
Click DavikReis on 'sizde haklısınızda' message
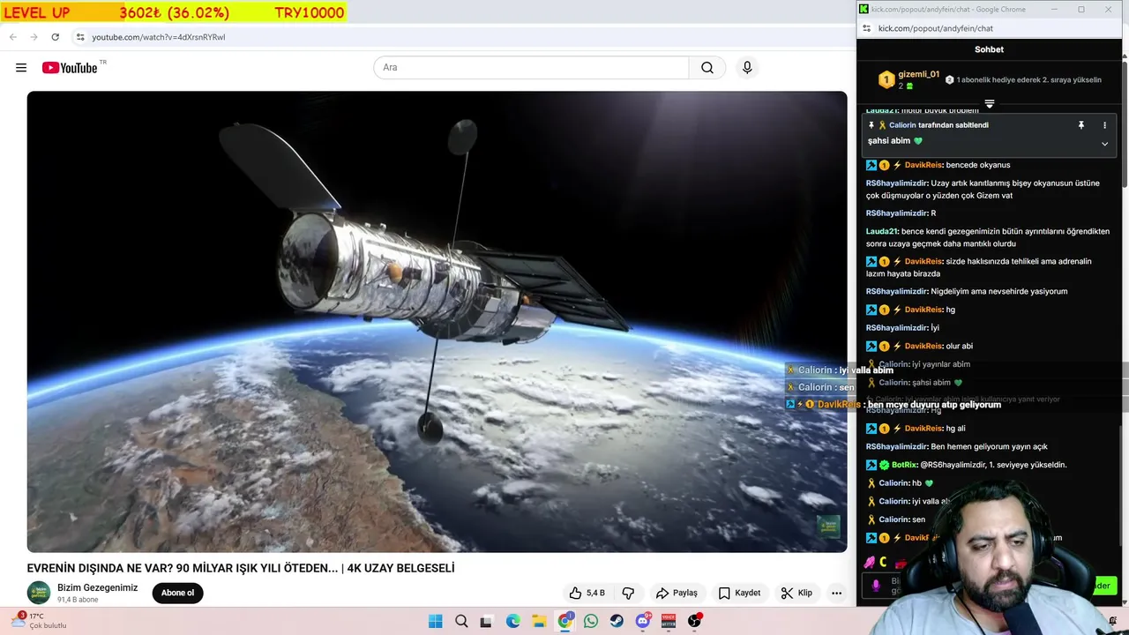[x=923, y=261]
